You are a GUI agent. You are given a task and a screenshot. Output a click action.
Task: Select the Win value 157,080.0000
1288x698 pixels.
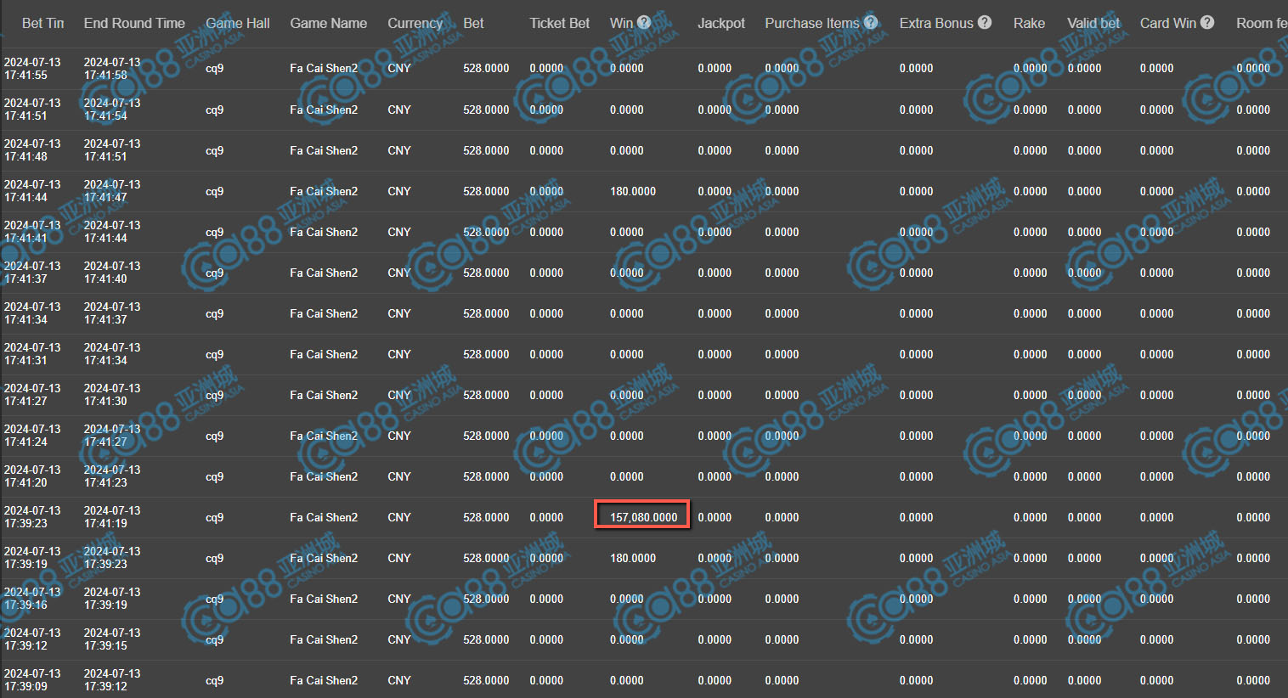pos(644,517)
